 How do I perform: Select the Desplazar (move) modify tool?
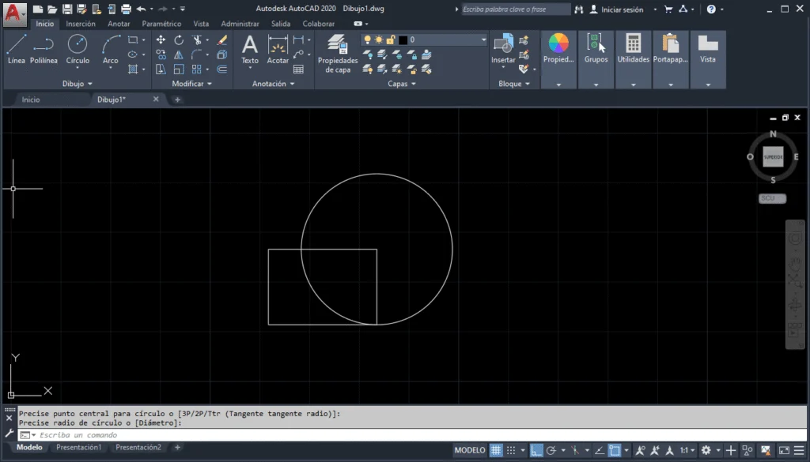[160, 40]
